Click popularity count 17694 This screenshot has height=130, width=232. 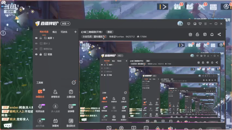(x=142, y=37)
